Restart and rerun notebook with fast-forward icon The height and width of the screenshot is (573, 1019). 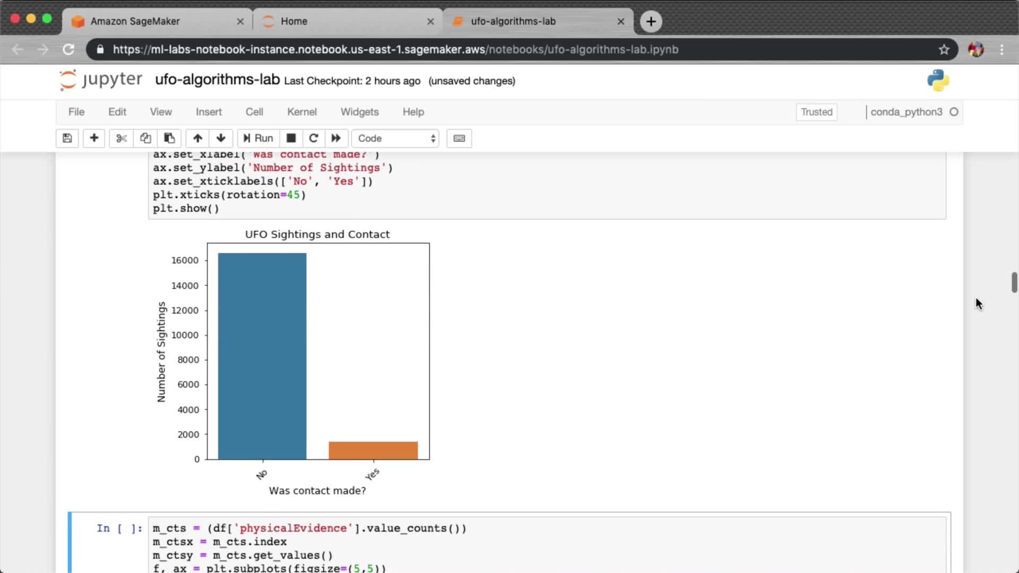click(x=336, y=138)
